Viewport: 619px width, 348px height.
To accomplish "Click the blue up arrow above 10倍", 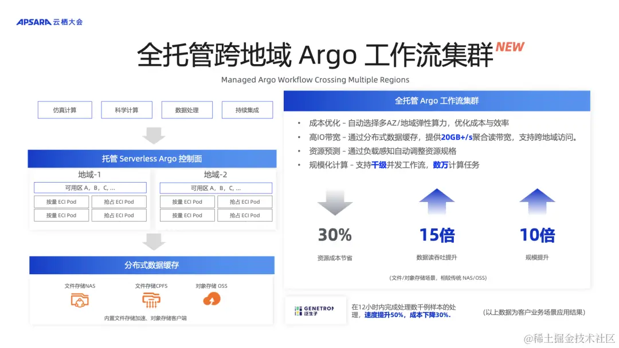I will [x=536, y=200].
